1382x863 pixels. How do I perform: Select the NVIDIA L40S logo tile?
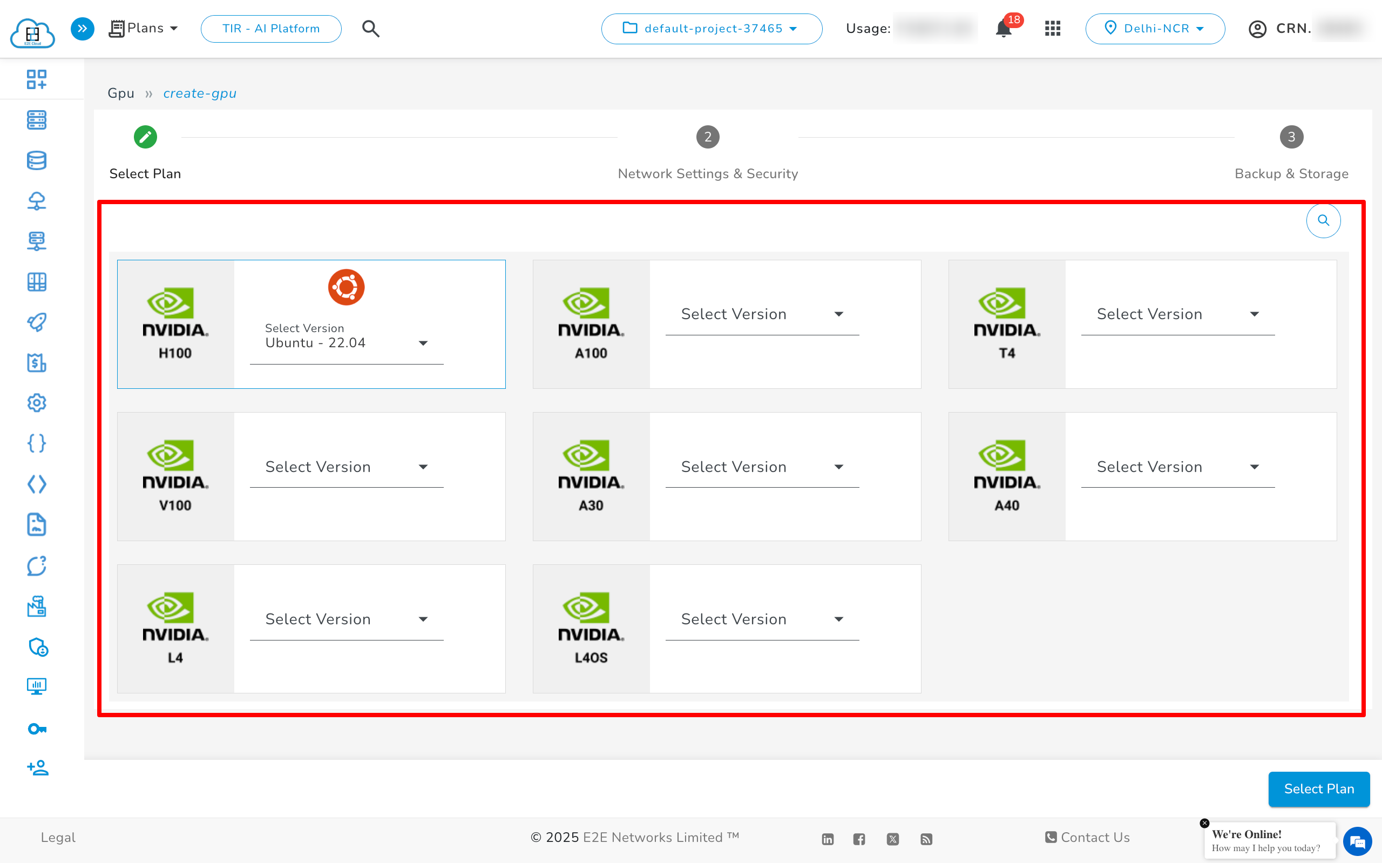(x=591, y=629)
